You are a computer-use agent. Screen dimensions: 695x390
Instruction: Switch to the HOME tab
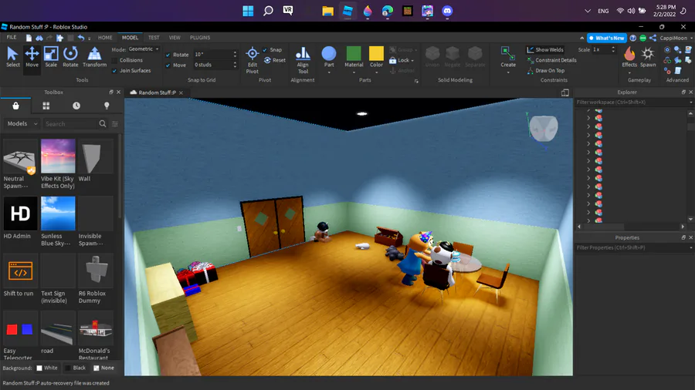(105, 38)
